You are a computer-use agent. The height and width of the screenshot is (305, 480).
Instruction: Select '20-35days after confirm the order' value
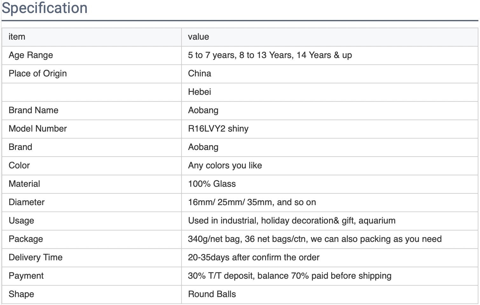pyautogui.click(x=254, y=257)
